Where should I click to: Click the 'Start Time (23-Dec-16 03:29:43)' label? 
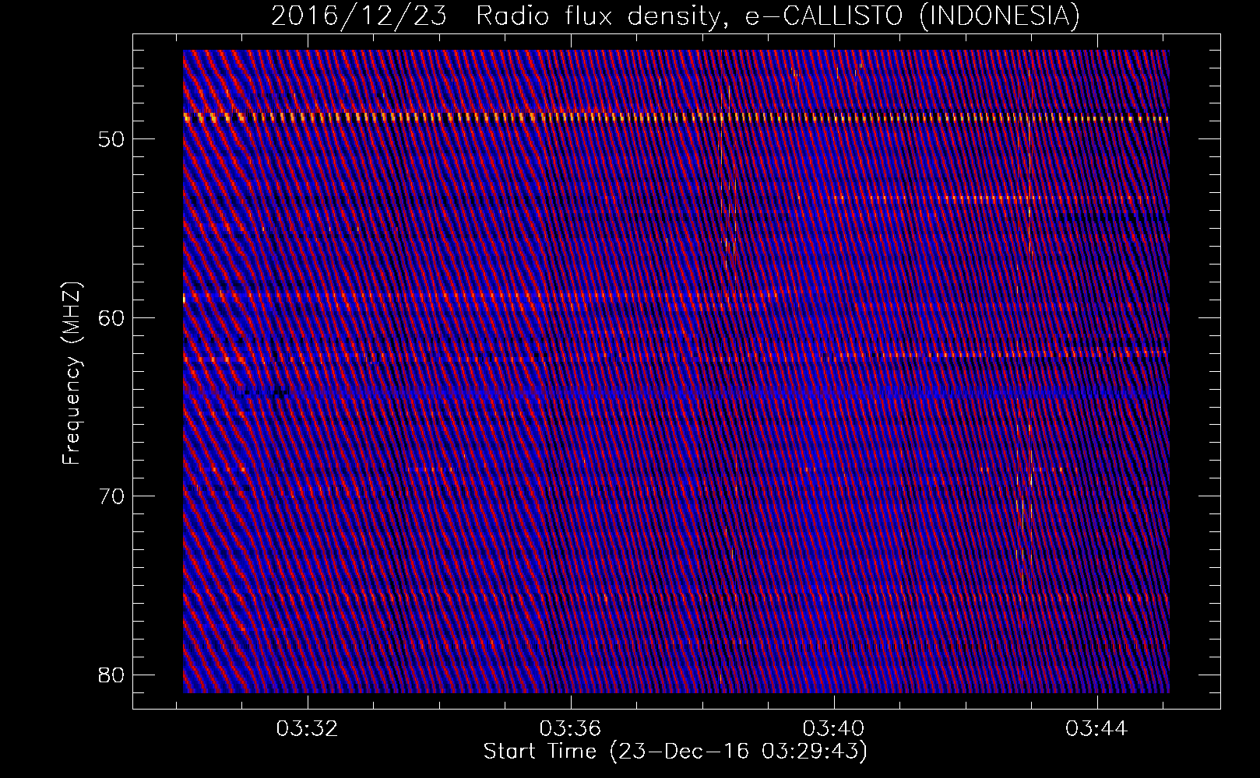point(675,752)
